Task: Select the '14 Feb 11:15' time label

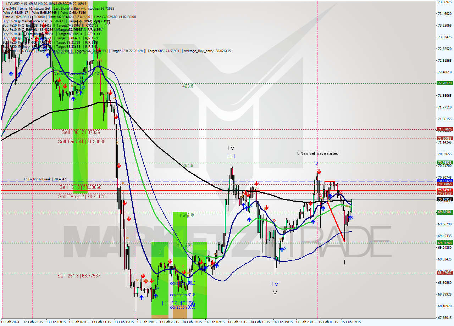Action: (x=238, y=322)
